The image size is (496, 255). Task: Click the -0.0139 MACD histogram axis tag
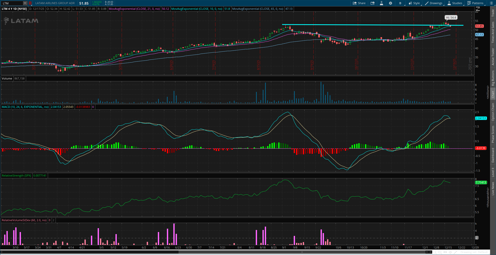481,148
